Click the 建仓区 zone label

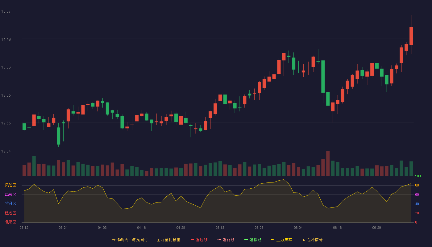[x=10, y=213]
